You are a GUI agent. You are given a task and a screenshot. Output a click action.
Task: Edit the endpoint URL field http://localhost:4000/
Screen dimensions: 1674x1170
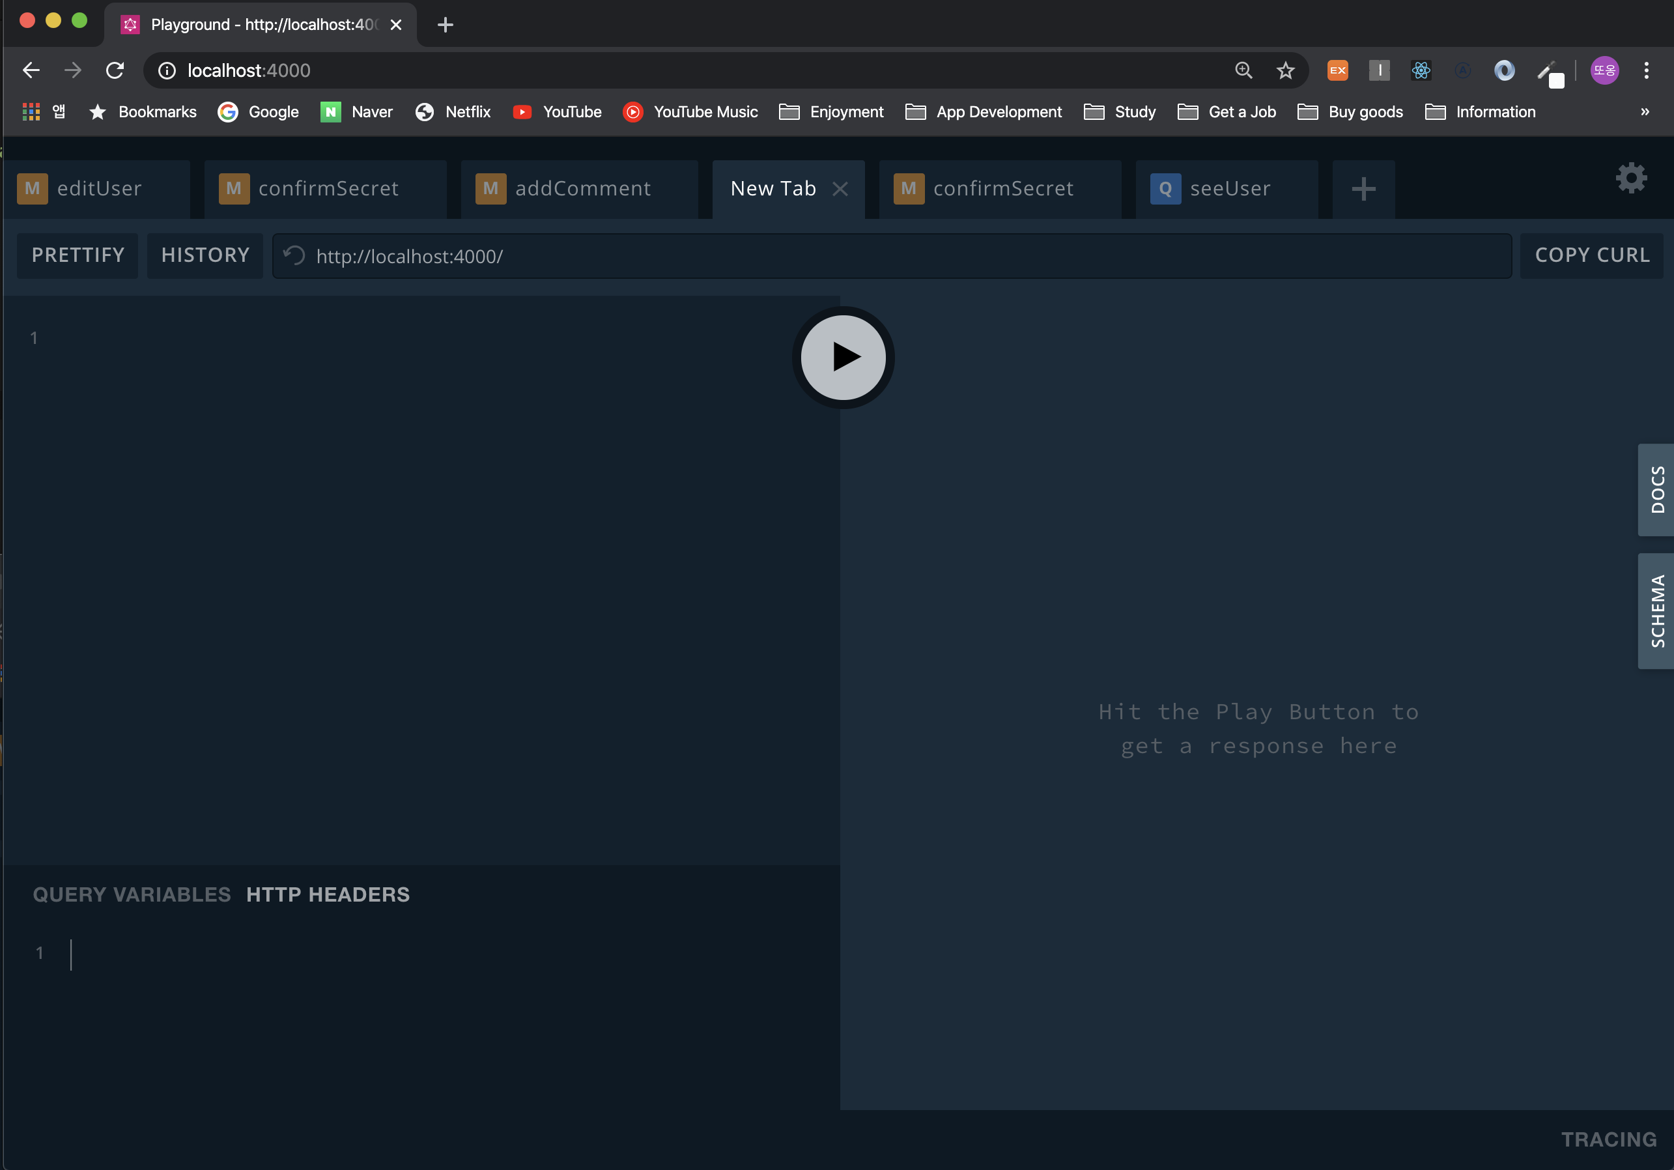point(892,256)
